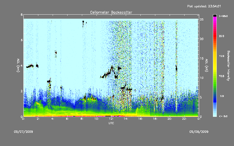This screenshot has height=146, width=234.
Task: Click the black cloud layer at 4 km near 1 UTC
Action: pos(30,66)
